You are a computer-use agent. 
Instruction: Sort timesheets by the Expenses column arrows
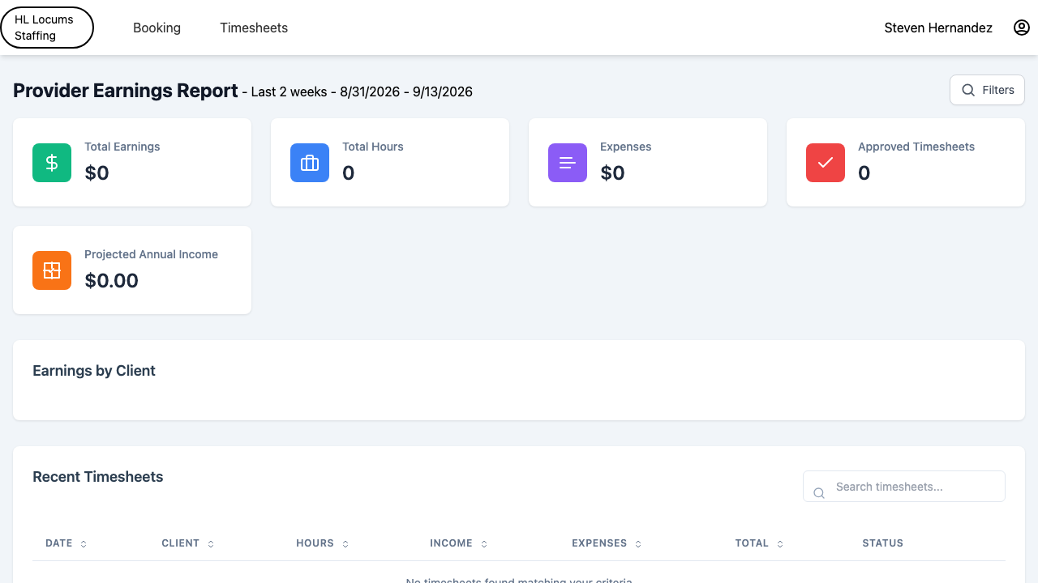pos(638,544)
